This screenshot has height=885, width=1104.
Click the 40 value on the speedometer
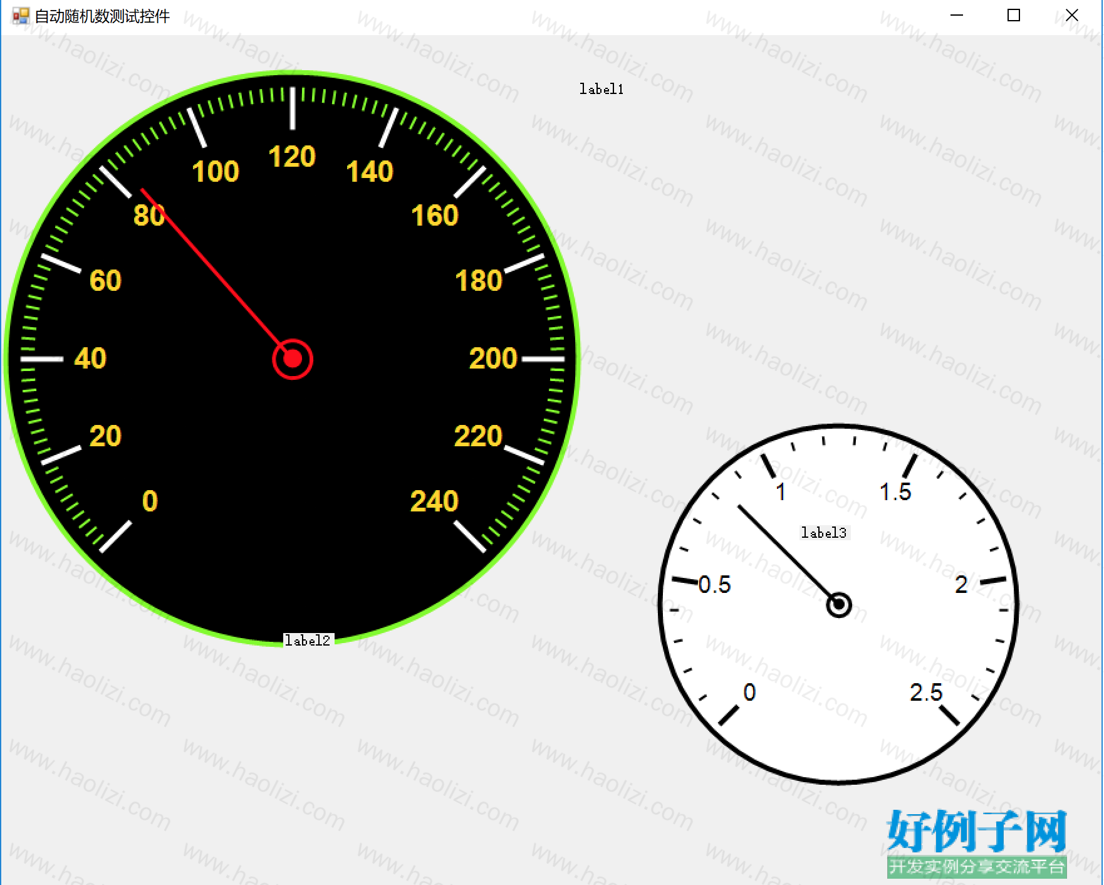pyautogui.click(x=90, y=359)
